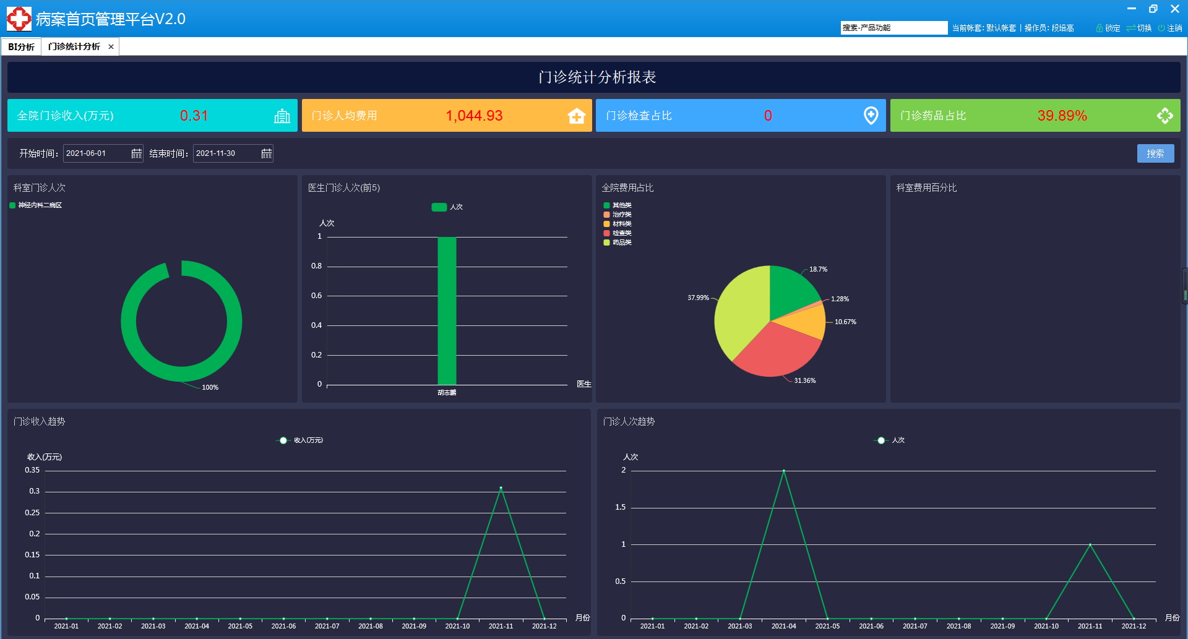Open the 开始时间 calendar picker

pos(136,153)
